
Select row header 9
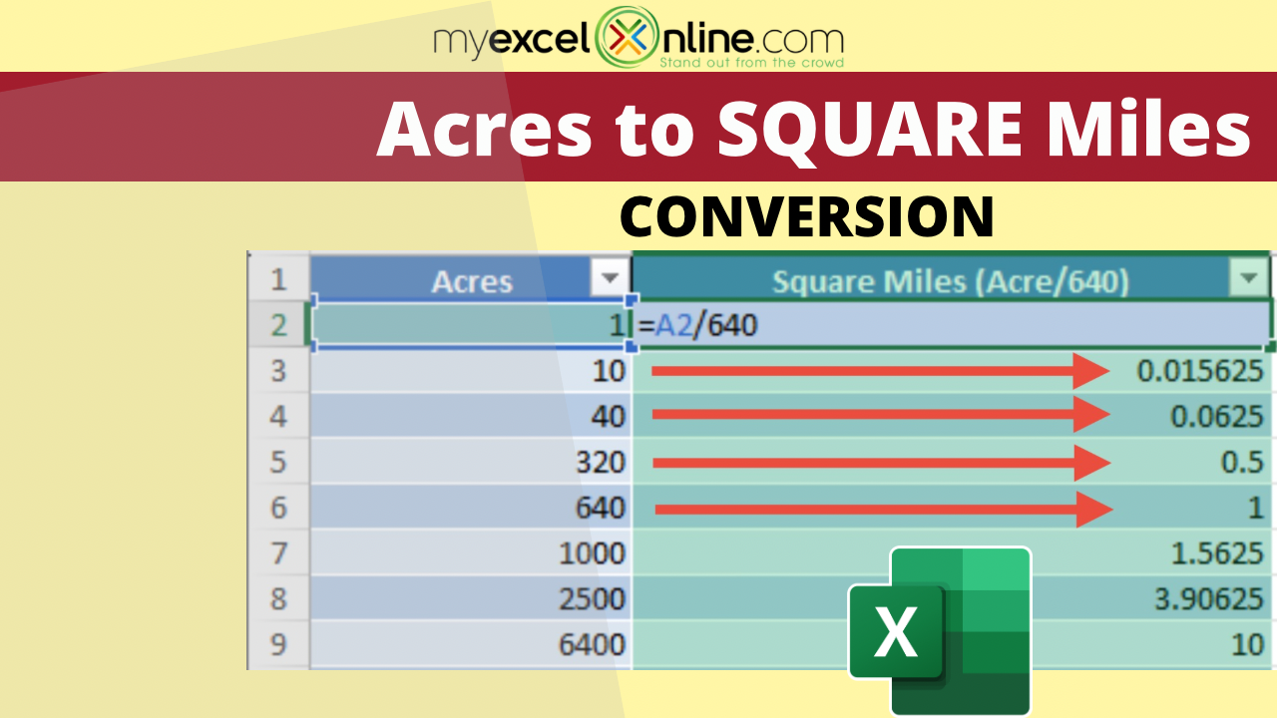tap(278, 644)
